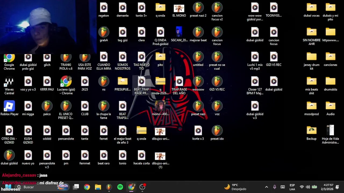Viewport: 344px width, 193px height.
Task: Open FL Studio from the taskbar
Action: tap(109, 187)
